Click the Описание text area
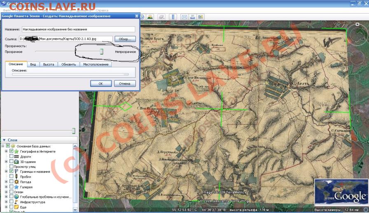 [x=70, y=74]
